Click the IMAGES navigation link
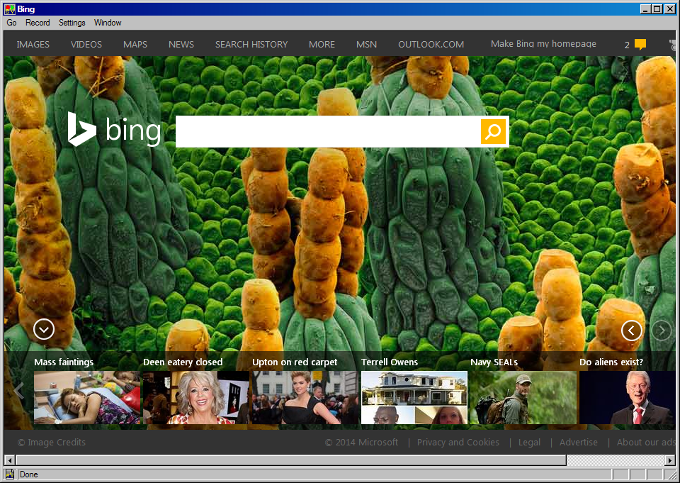 (x=33, y=44)
